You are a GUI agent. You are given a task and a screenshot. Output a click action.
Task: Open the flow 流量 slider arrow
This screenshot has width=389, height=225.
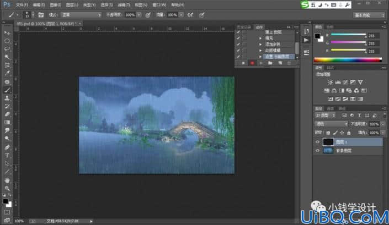pos(182,15)
